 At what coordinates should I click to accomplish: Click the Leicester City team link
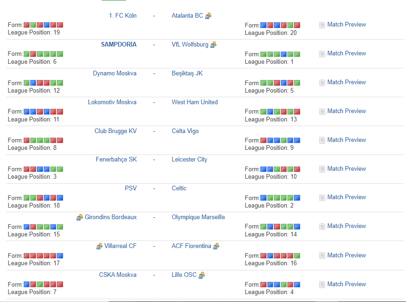pos(189,159)
